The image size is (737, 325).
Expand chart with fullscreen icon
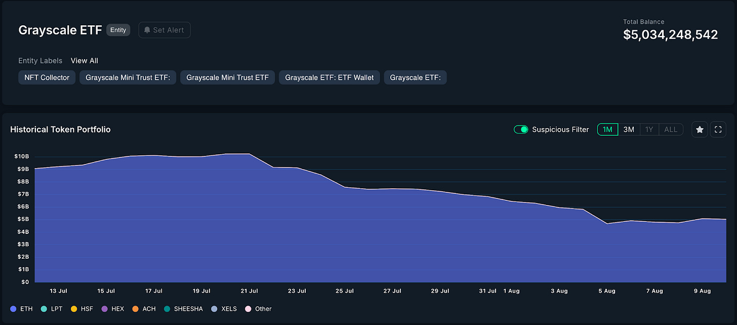click(x=718, y=130)
